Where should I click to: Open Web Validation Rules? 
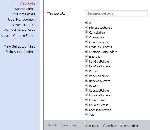click(20, 30)
